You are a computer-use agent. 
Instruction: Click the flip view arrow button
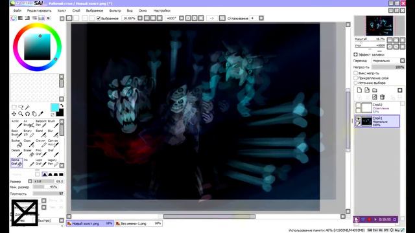tap(212, 18)
